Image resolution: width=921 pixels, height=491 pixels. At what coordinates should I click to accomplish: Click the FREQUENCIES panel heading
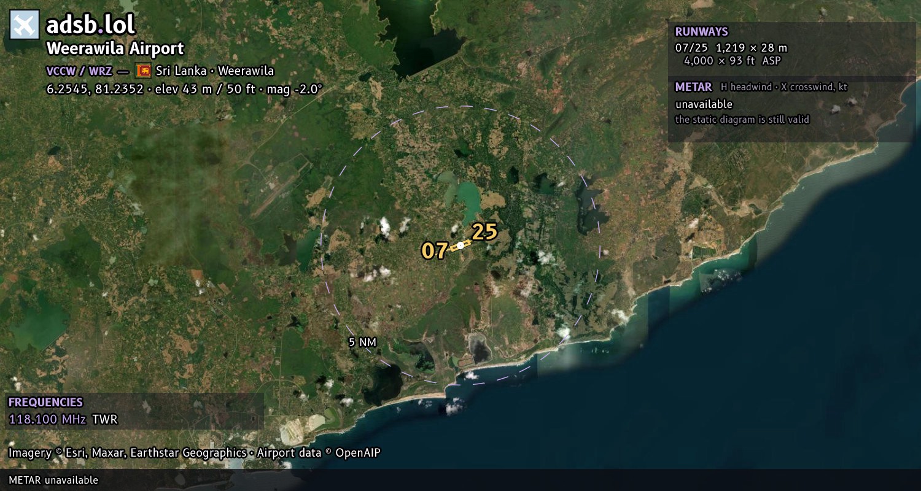click(45, 403)
